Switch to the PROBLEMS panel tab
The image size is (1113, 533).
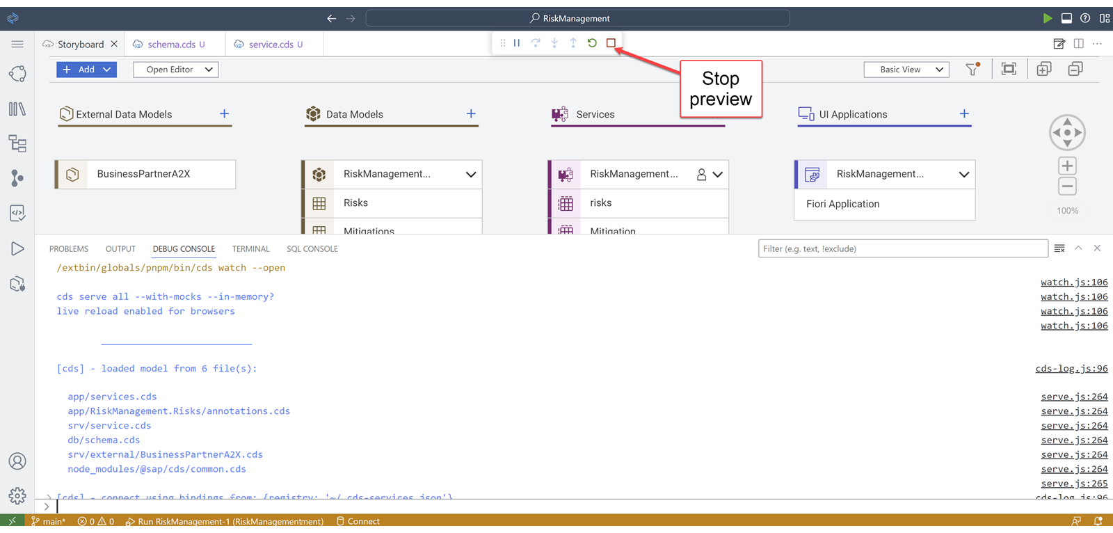(69, 249)
